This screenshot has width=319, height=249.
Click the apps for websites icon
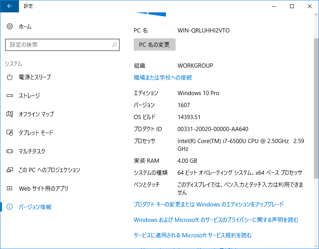pyautogui.click(x=10, y=189)
